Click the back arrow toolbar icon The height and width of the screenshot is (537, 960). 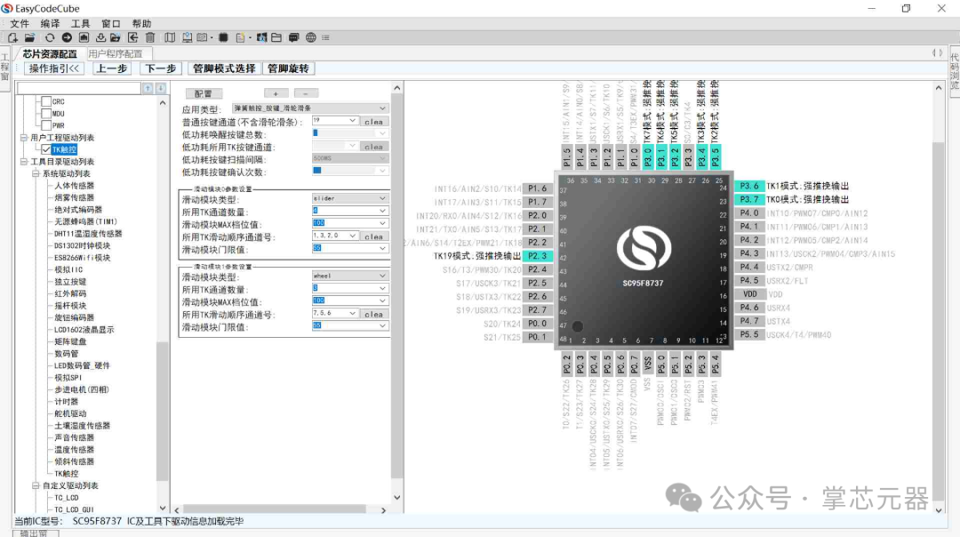(133, 36)
